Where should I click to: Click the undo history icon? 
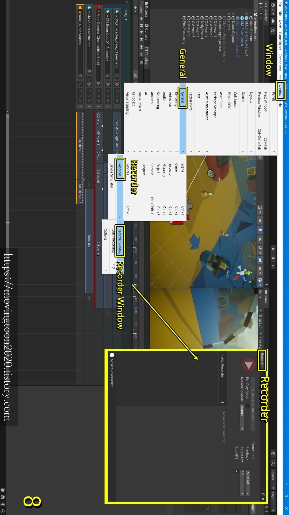point(273,454)
